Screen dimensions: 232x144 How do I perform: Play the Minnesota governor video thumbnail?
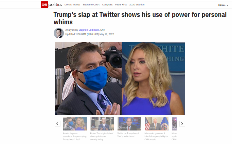click(x=157, y=124)
